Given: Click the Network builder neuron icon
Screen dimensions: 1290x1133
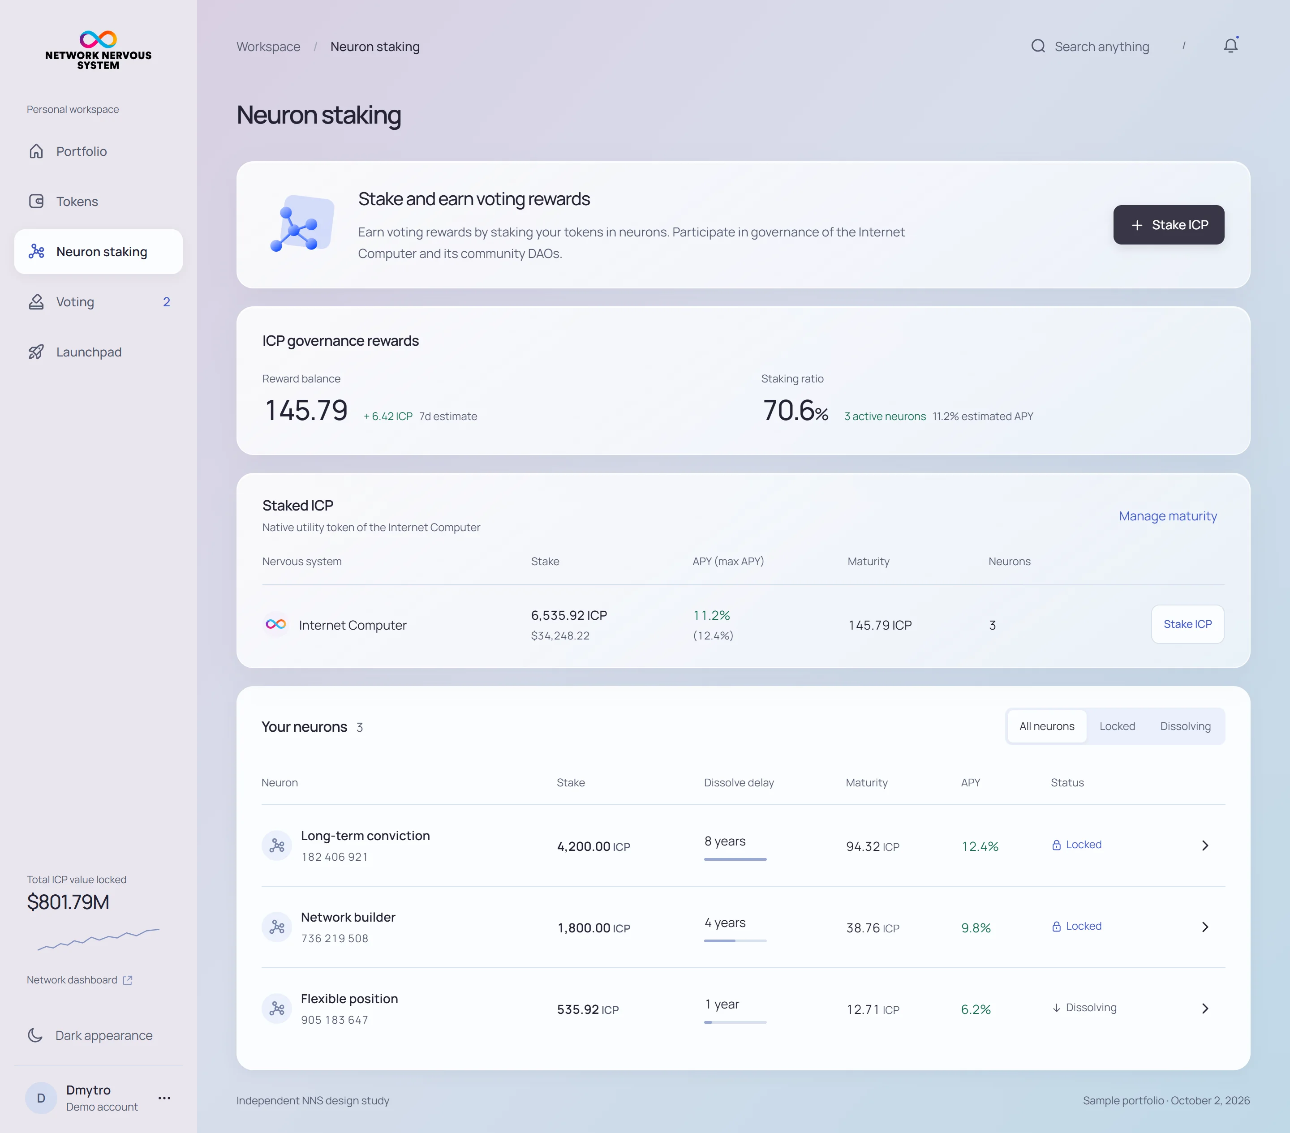Looking at the screenshot, I should tap(276, 927).
